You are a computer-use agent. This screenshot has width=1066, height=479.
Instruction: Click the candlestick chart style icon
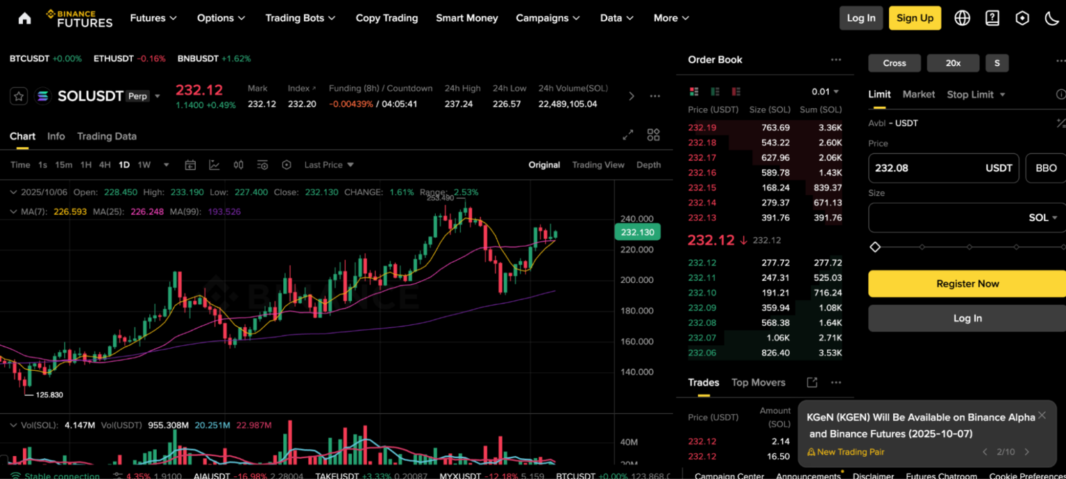(238, 165)
